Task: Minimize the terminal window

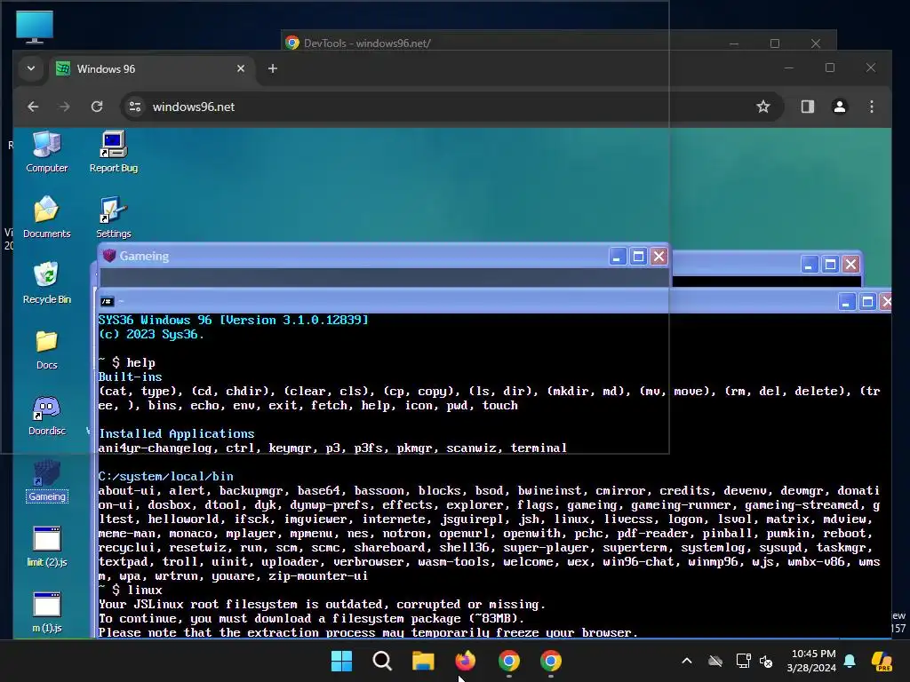Action: tap(847, 302)
